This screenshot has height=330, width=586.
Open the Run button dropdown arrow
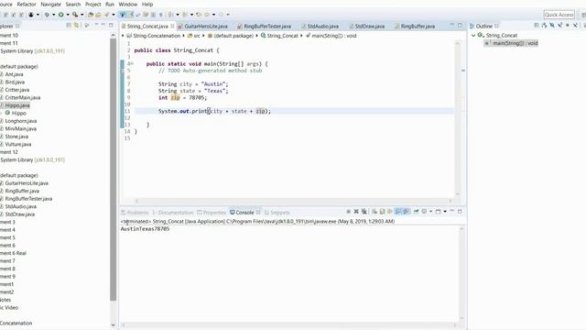(x=68, y=15)
